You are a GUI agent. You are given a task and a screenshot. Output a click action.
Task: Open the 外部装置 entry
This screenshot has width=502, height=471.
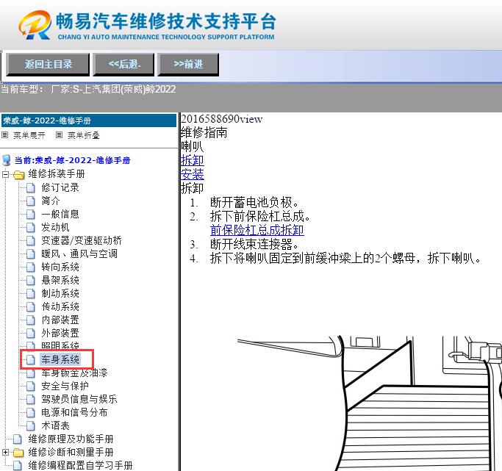(60, 333)
